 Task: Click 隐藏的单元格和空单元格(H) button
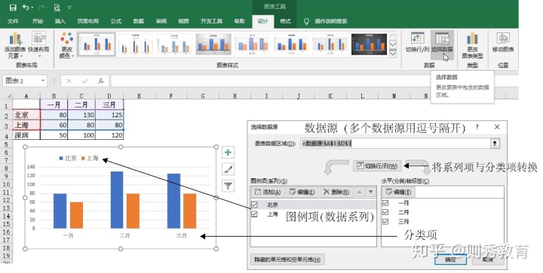click(x=287, y=259)
